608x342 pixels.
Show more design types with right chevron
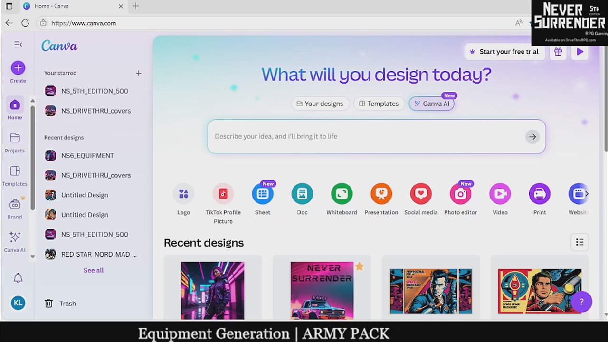[x=587, y=194]
